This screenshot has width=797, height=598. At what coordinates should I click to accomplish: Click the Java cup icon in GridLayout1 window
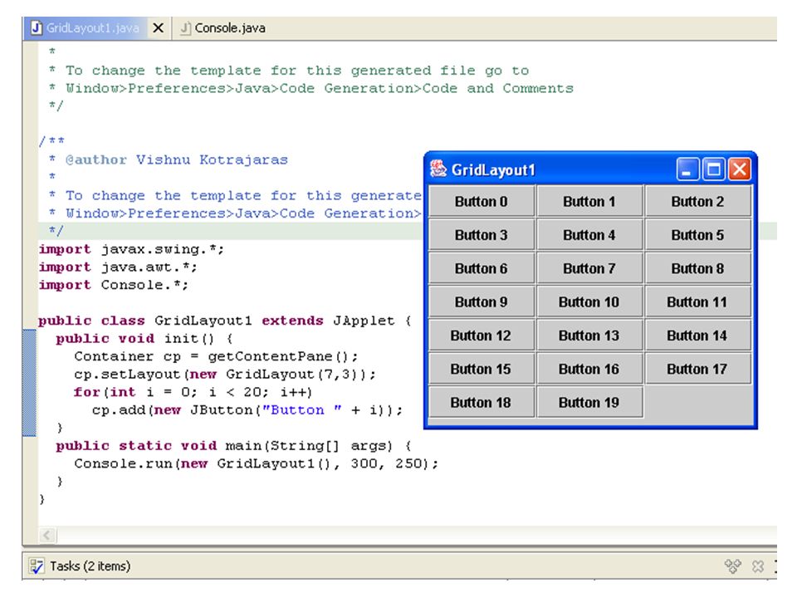pos(438,169)
